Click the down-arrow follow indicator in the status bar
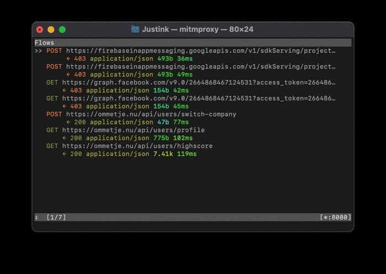The image size is (386, 274). point(36,218)
